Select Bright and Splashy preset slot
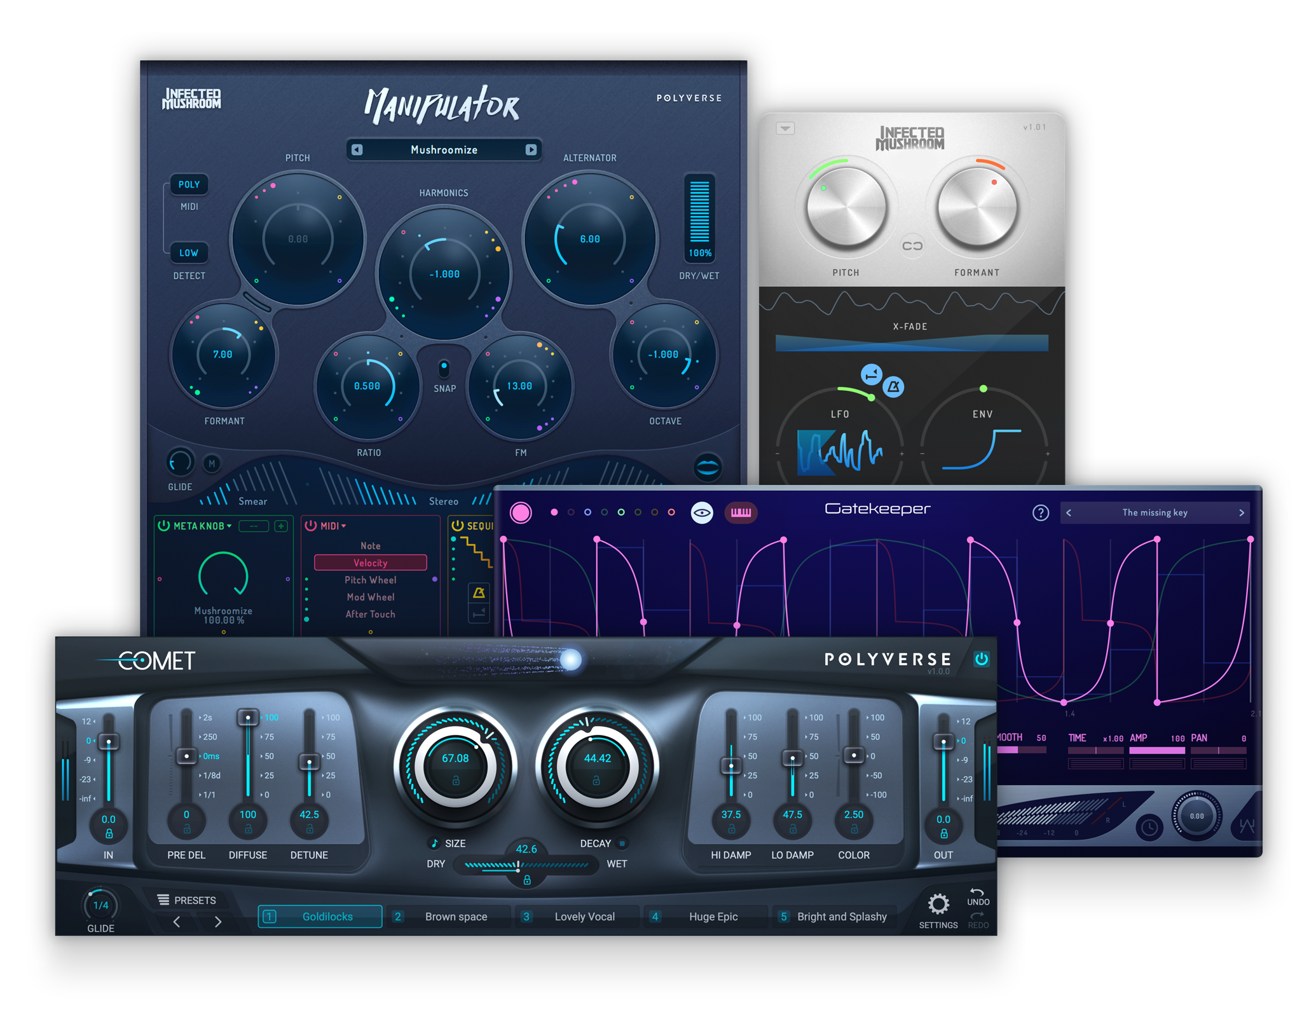 point(834,917)
